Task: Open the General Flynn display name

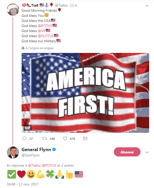Action: tap(36, 150)
